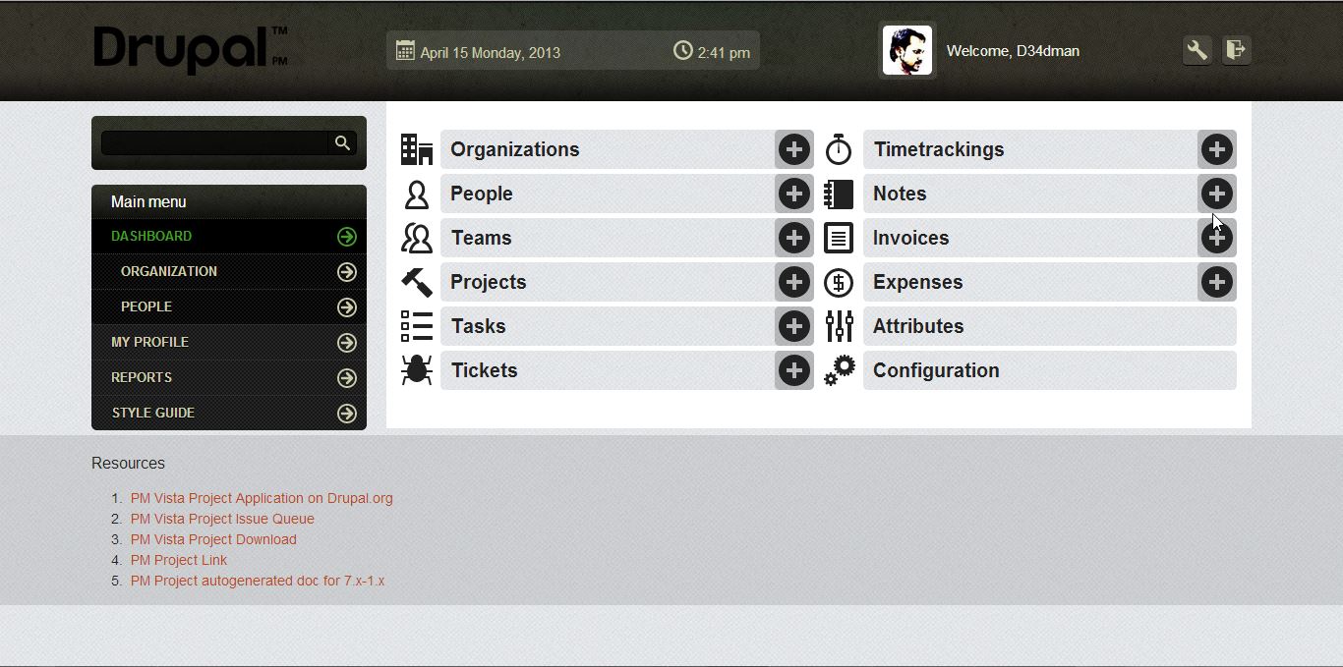Click the magnifier search icon
The height and width of the screenshot is (667, 1343).
[342, 143]
